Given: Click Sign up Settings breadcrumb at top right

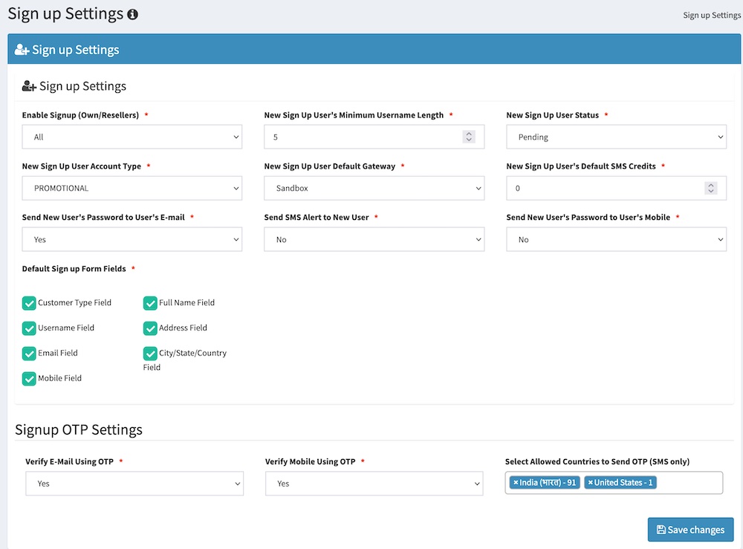Looking at the screenshot, I should (712, 15).
